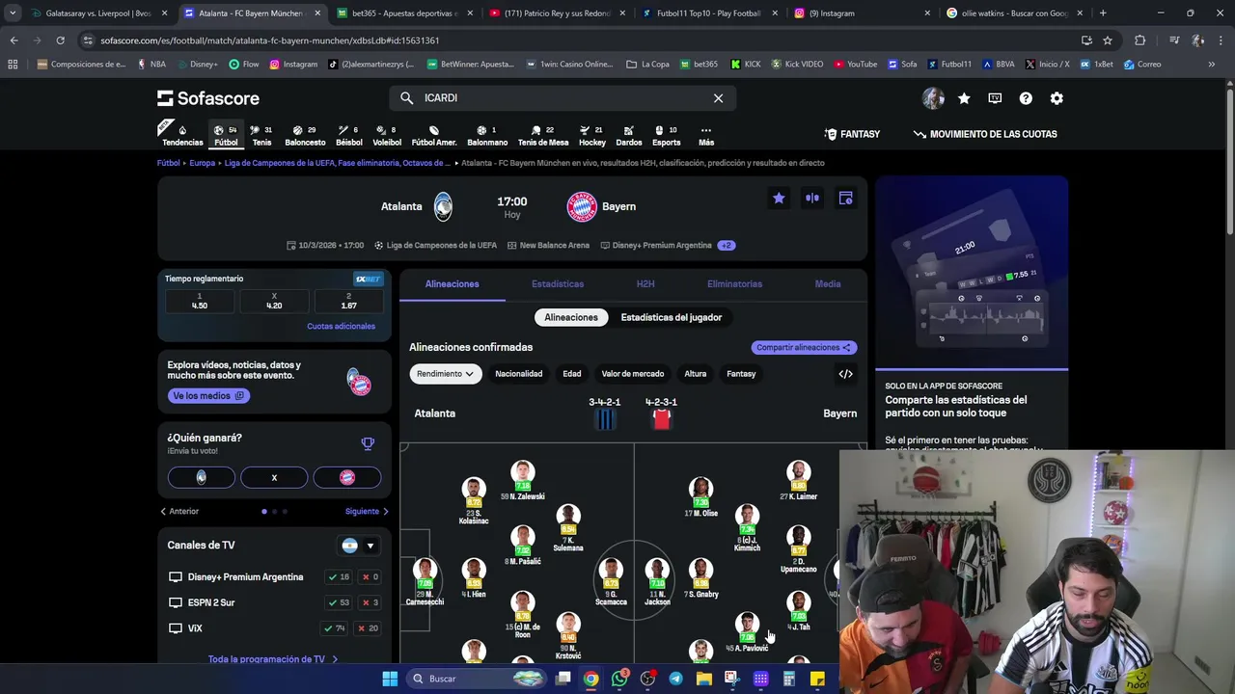
Task: Switch to Estadísticas del jugador view
Action: click(x=672, y=317)
